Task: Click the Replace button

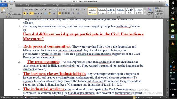Action: (x=159, y=11)
